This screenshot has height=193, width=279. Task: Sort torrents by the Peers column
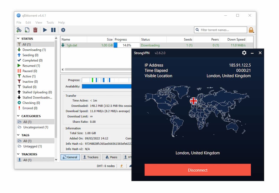[206, 40]
